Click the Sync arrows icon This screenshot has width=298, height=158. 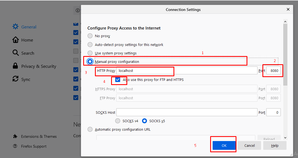[16, 79]
